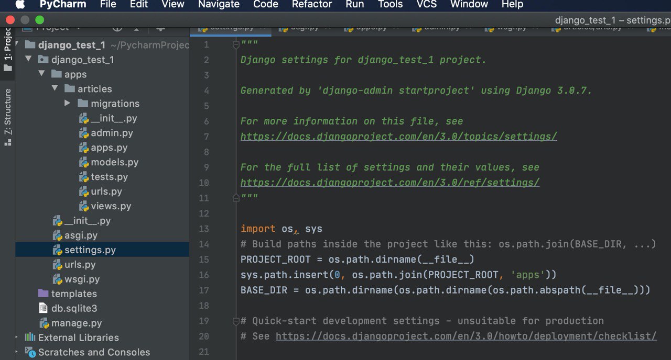Open the View menu

click(173, 5)
